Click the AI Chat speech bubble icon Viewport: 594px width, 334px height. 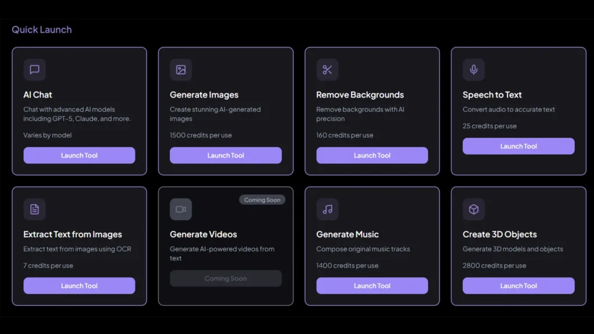[x=34, y=70]
